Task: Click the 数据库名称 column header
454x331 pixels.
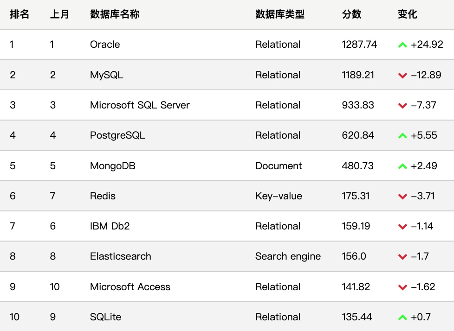Action: (x=115, y=14)
